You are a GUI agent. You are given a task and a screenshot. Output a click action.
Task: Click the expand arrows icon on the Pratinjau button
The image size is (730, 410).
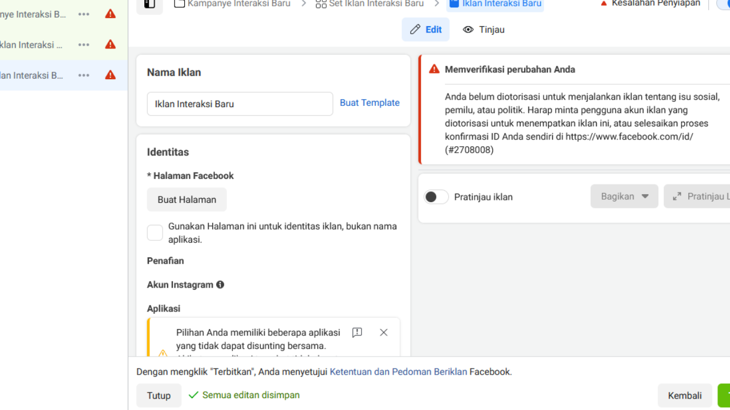click(x=677, y=196)
